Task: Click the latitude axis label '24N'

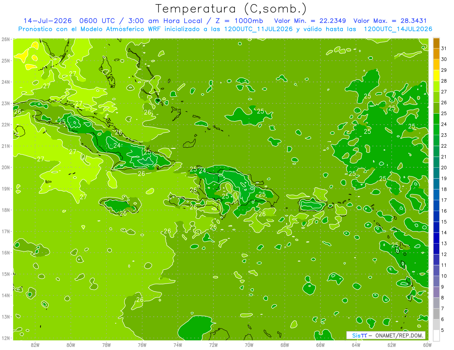Action: 5,82
